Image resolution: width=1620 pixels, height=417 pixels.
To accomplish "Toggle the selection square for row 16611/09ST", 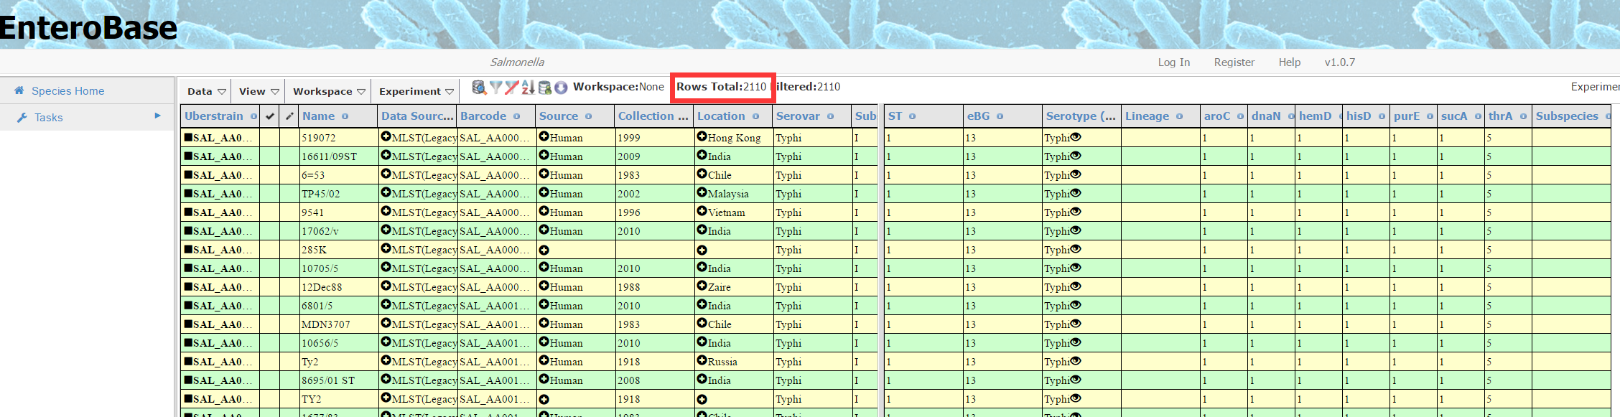I will tap(188, 155).
